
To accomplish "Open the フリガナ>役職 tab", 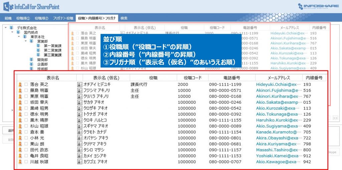I will pos(63,18).
